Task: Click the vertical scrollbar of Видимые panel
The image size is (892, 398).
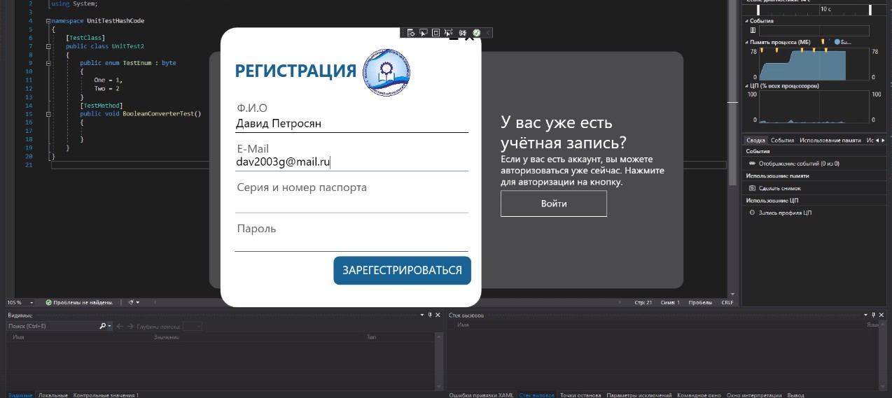Action: tap(440, 362)
